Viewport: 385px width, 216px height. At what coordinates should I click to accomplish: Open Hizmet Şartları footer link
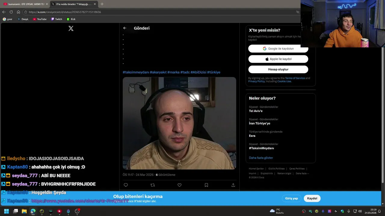[256, 169]
